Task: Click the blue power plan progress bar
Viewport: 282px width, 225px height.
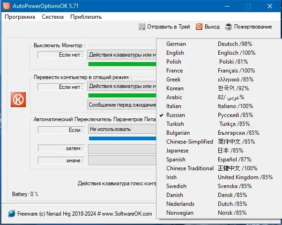Action: click(123, 138)
